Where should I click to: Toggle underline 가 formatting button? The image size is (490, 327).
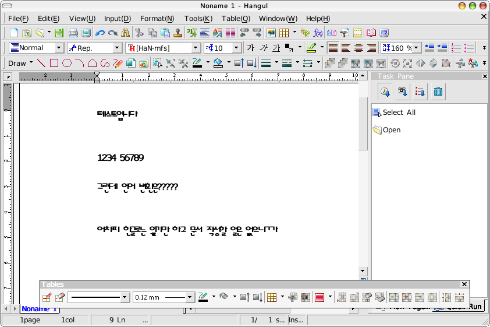coord(276,48)
